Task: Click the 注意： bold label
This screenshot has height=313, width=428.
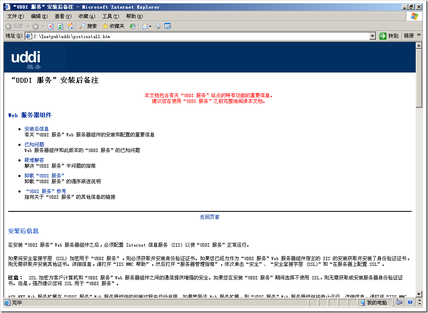Action: (16, 277)
